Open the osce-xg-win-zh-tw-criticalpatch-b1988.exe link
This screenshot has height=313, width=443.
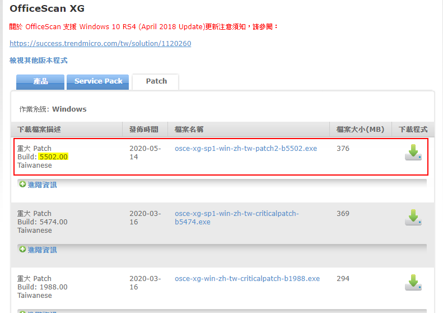[x=247, y=279]
